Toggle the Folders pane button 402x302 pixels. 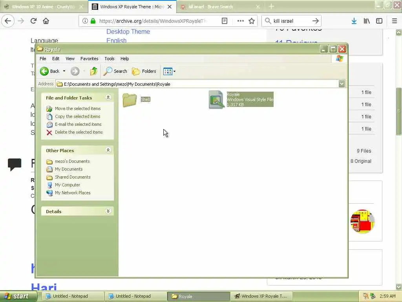coord(144,71)
